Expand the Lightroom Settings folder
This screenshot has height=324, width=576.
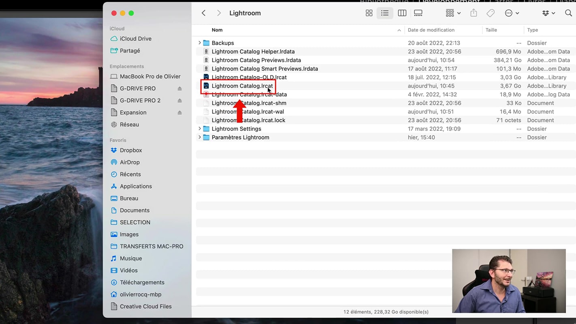[x=199, y=129]
